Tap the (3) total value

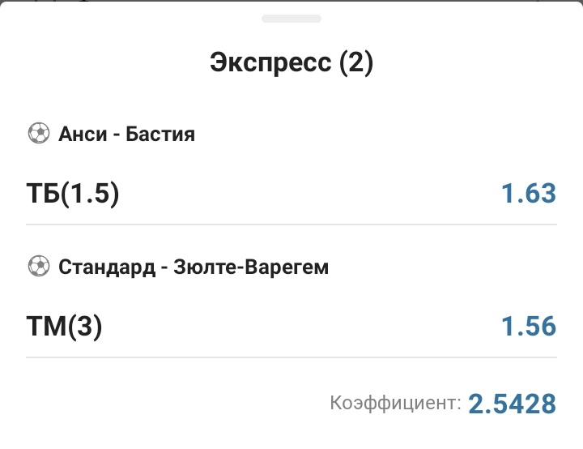(86, 327)
